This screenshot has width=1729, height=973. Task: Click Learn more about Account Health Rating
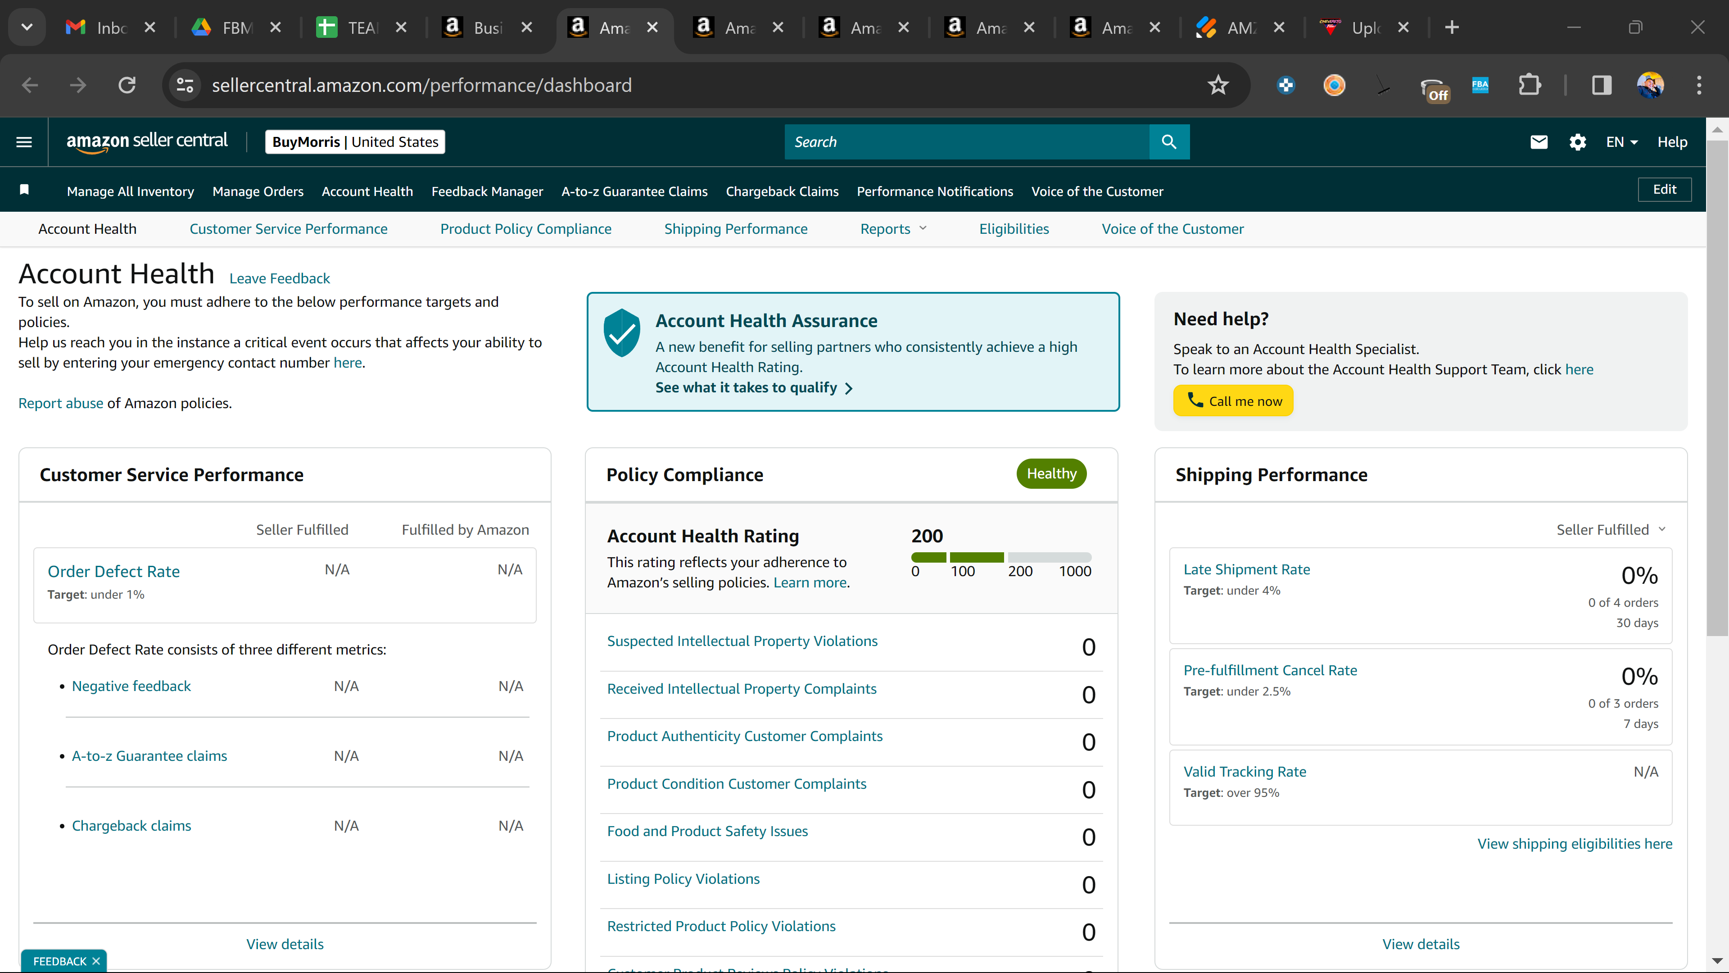pos(810,582)
